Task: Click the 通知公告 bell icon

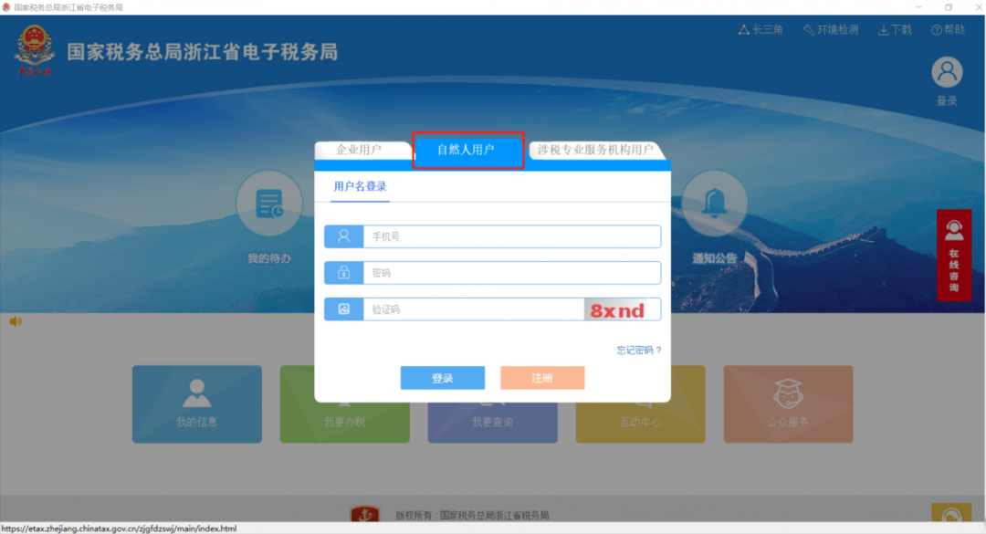Action: [x=714, y=204]
